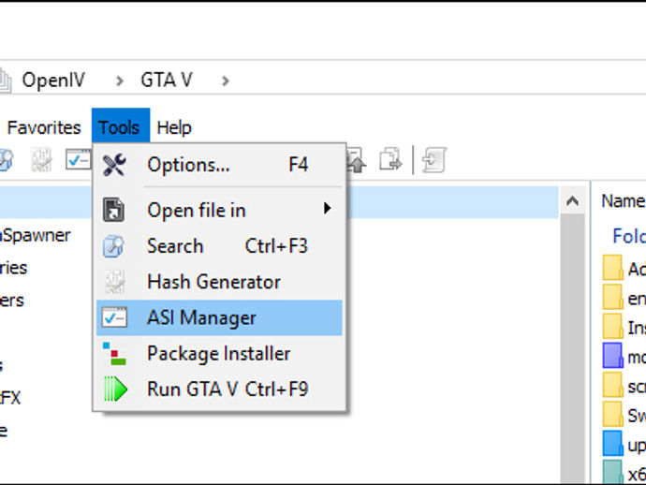Select the tree item ending in FX
646x485 pixels.
(x=10, y=398)
